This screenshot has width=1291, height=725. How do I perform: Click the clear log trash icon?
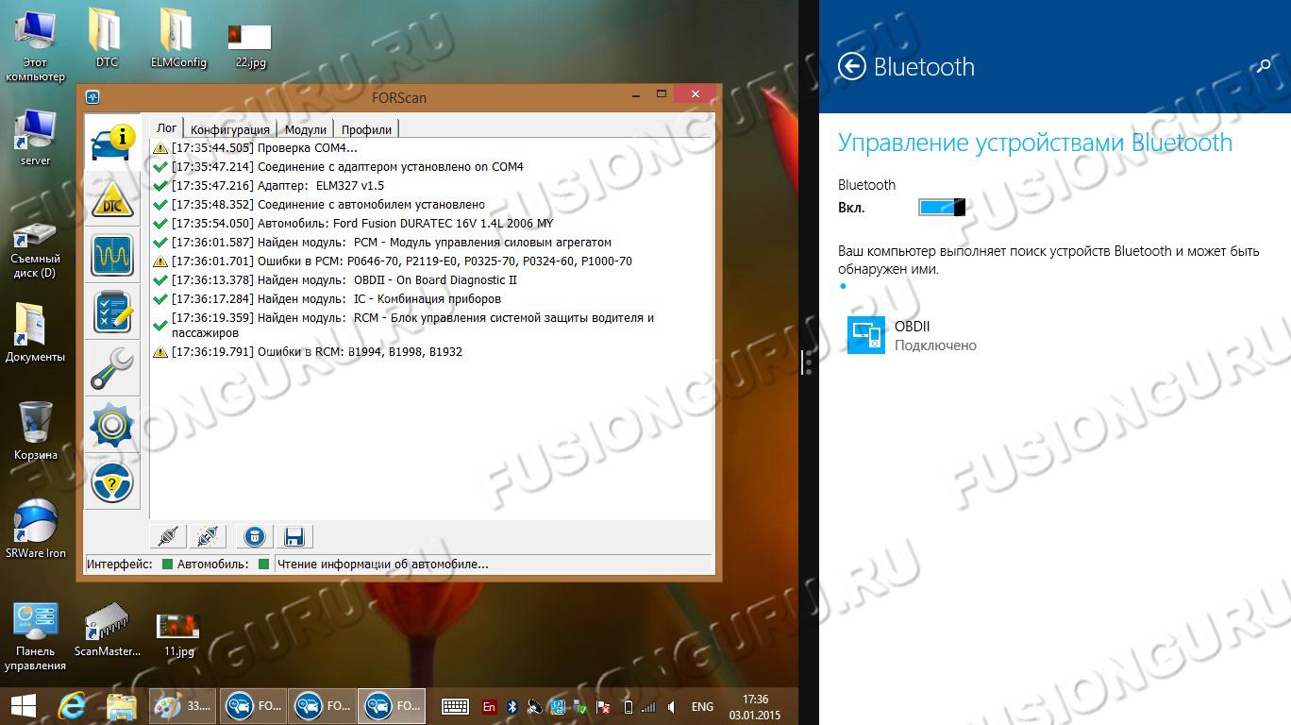point(254,537)
